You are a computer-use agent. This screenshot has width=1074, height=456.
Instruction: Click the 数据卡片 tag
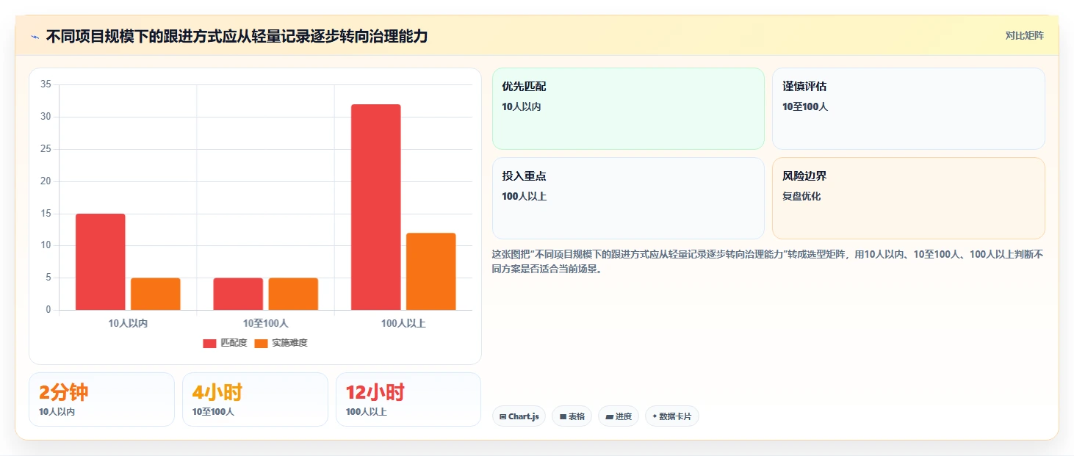point(672,416)
